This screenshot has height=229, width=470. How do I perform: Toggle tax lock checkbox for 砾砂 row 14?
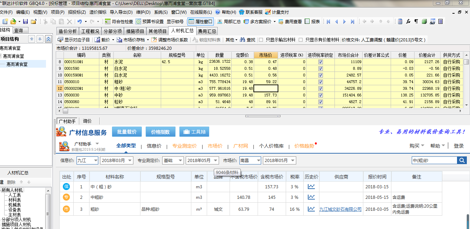point(320,102)
